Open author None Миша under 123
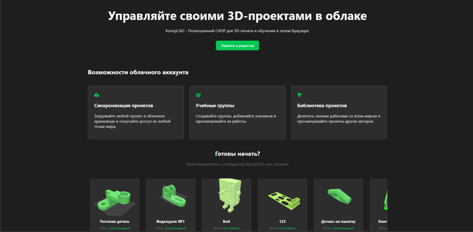 288,228
